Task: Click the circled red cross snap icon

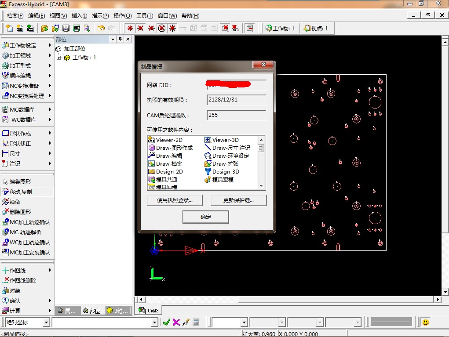Action: tap(162, 28)
